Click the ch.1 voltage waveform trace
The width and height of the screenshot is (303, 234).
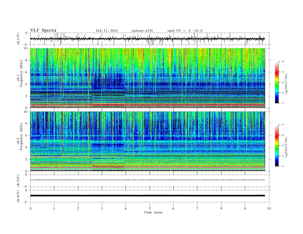147,39
